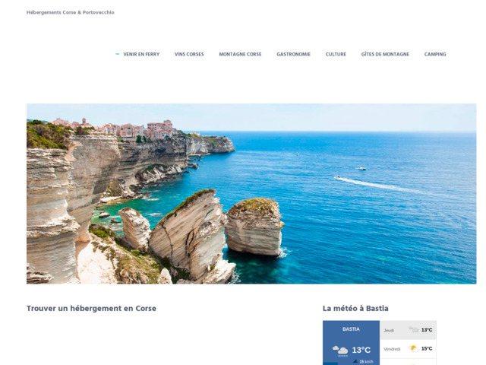The image size is (486, 365).
Task: Select the Jeudi forecast row
Action: click(408, 330)
